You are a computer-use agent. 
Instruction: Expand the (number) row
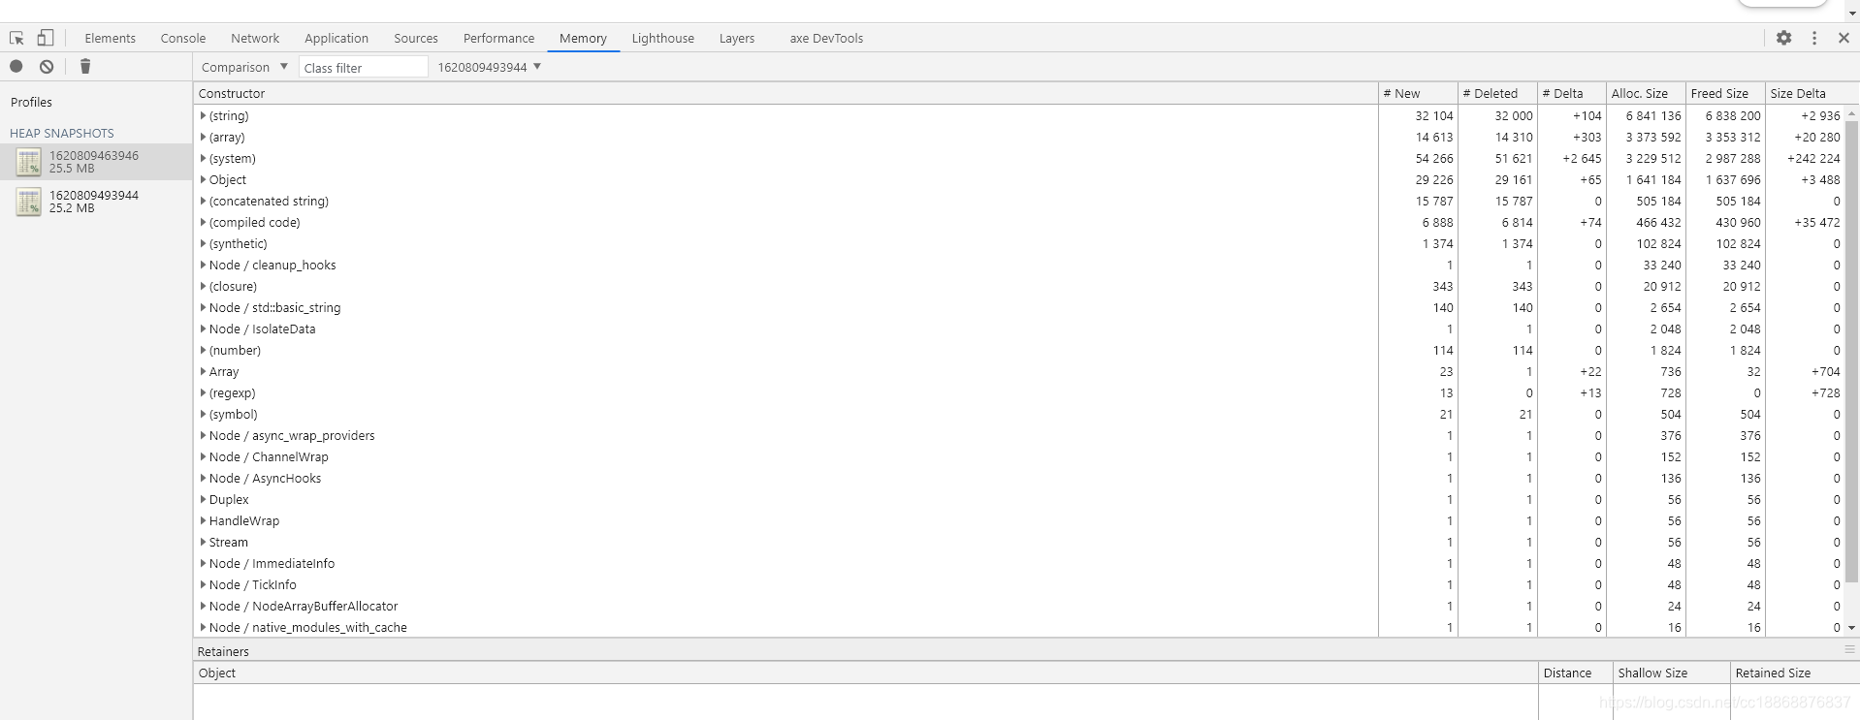coord(203,350)
